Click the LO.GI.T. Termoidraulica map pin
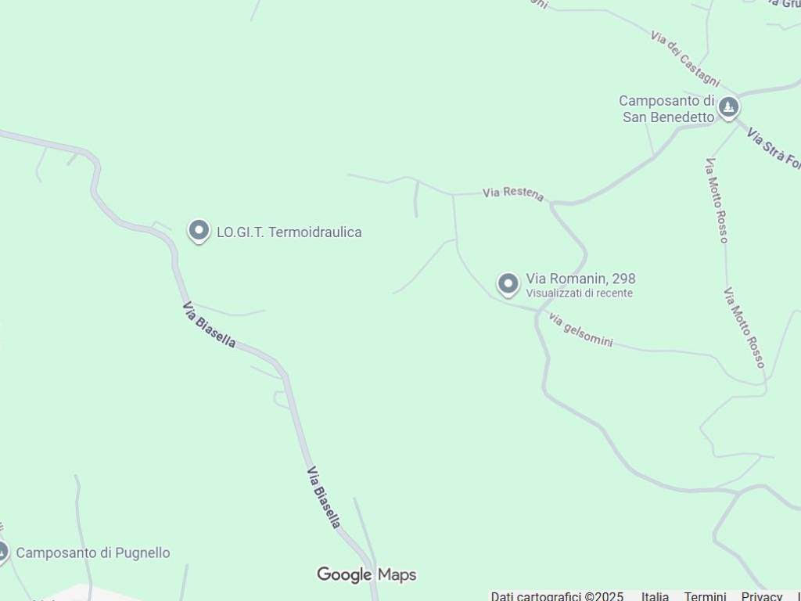 click(x=199, y=231)
